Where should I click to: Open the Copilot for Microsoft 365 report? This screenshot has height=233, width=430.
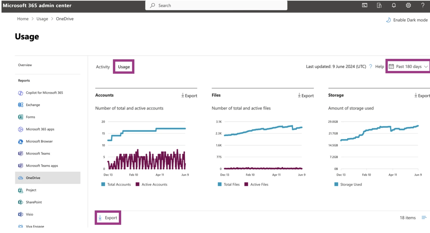pos(44,93)
